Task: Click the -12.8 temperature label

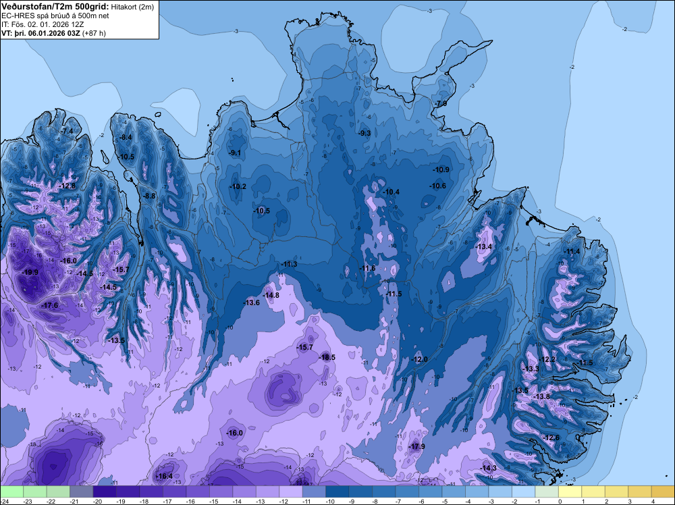Action: 67,186
